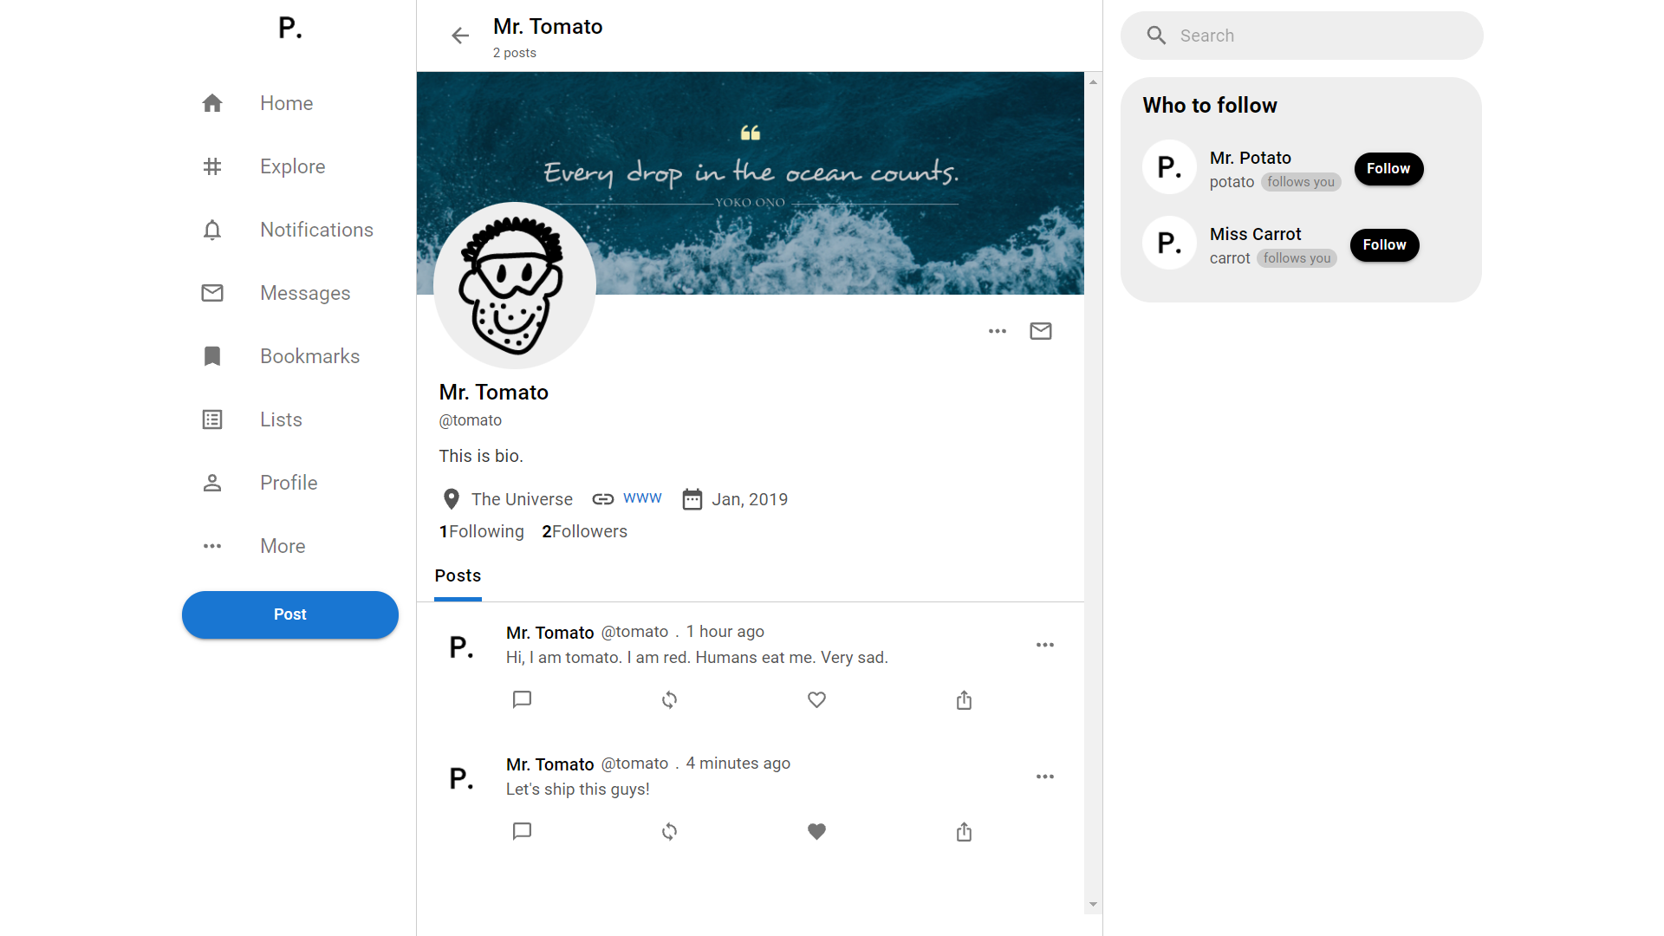Click the Lists grid icon
The width and height of the screenshot is (1664, 936).
point(212,419)
